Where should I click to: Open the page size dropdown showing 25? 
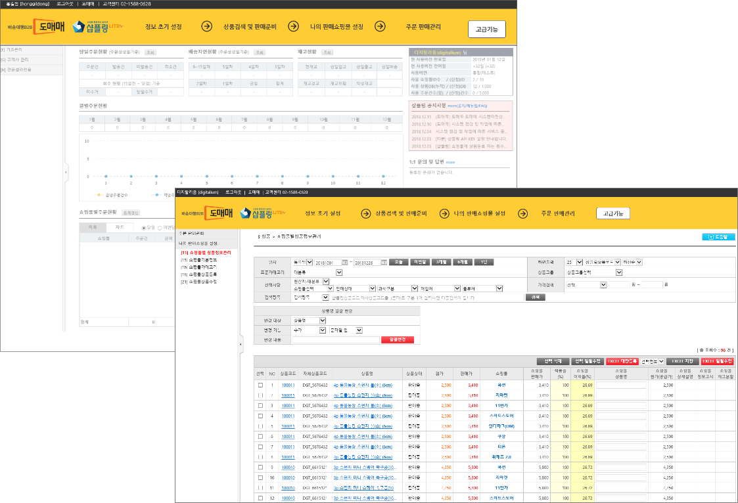click(574, 262)
